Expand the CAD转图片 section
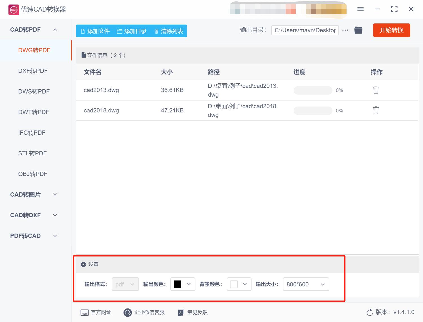The width and height of the screenshot is (423, 322). (55, 194)
